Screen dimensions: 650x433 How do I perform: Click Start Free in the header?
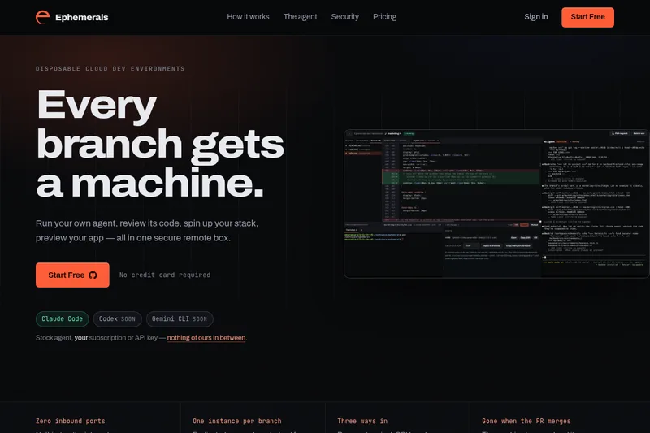[x=587, y=17]
